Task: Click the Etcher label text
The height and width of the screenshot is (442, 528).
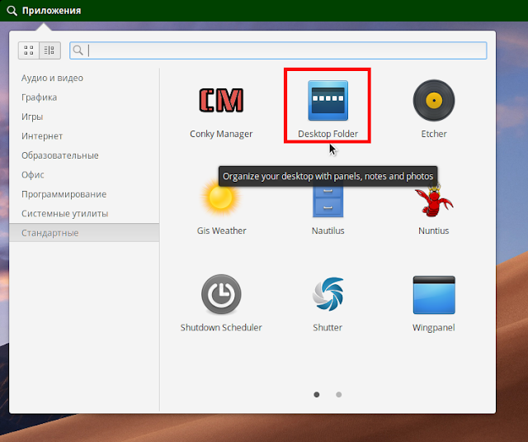Action: click(434, 134)
